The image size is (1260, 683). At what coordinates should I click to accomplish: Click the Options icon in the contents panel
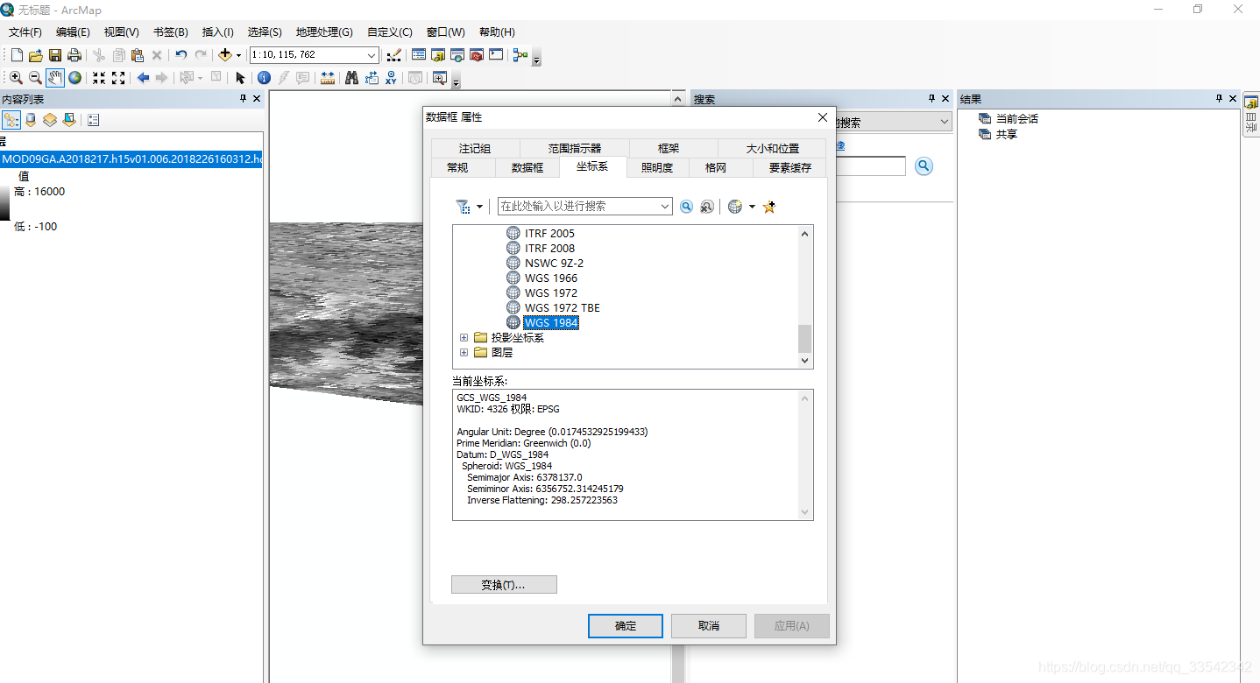coord(94,120)
